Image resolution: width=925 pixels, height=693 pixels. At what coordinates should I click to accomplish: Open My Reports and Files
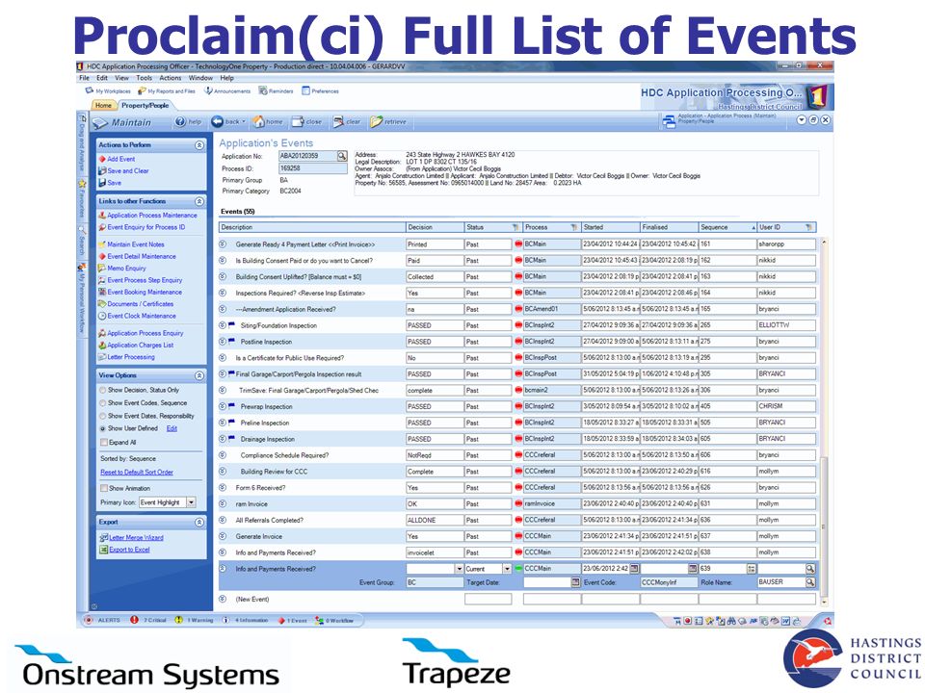coord(167,91)
